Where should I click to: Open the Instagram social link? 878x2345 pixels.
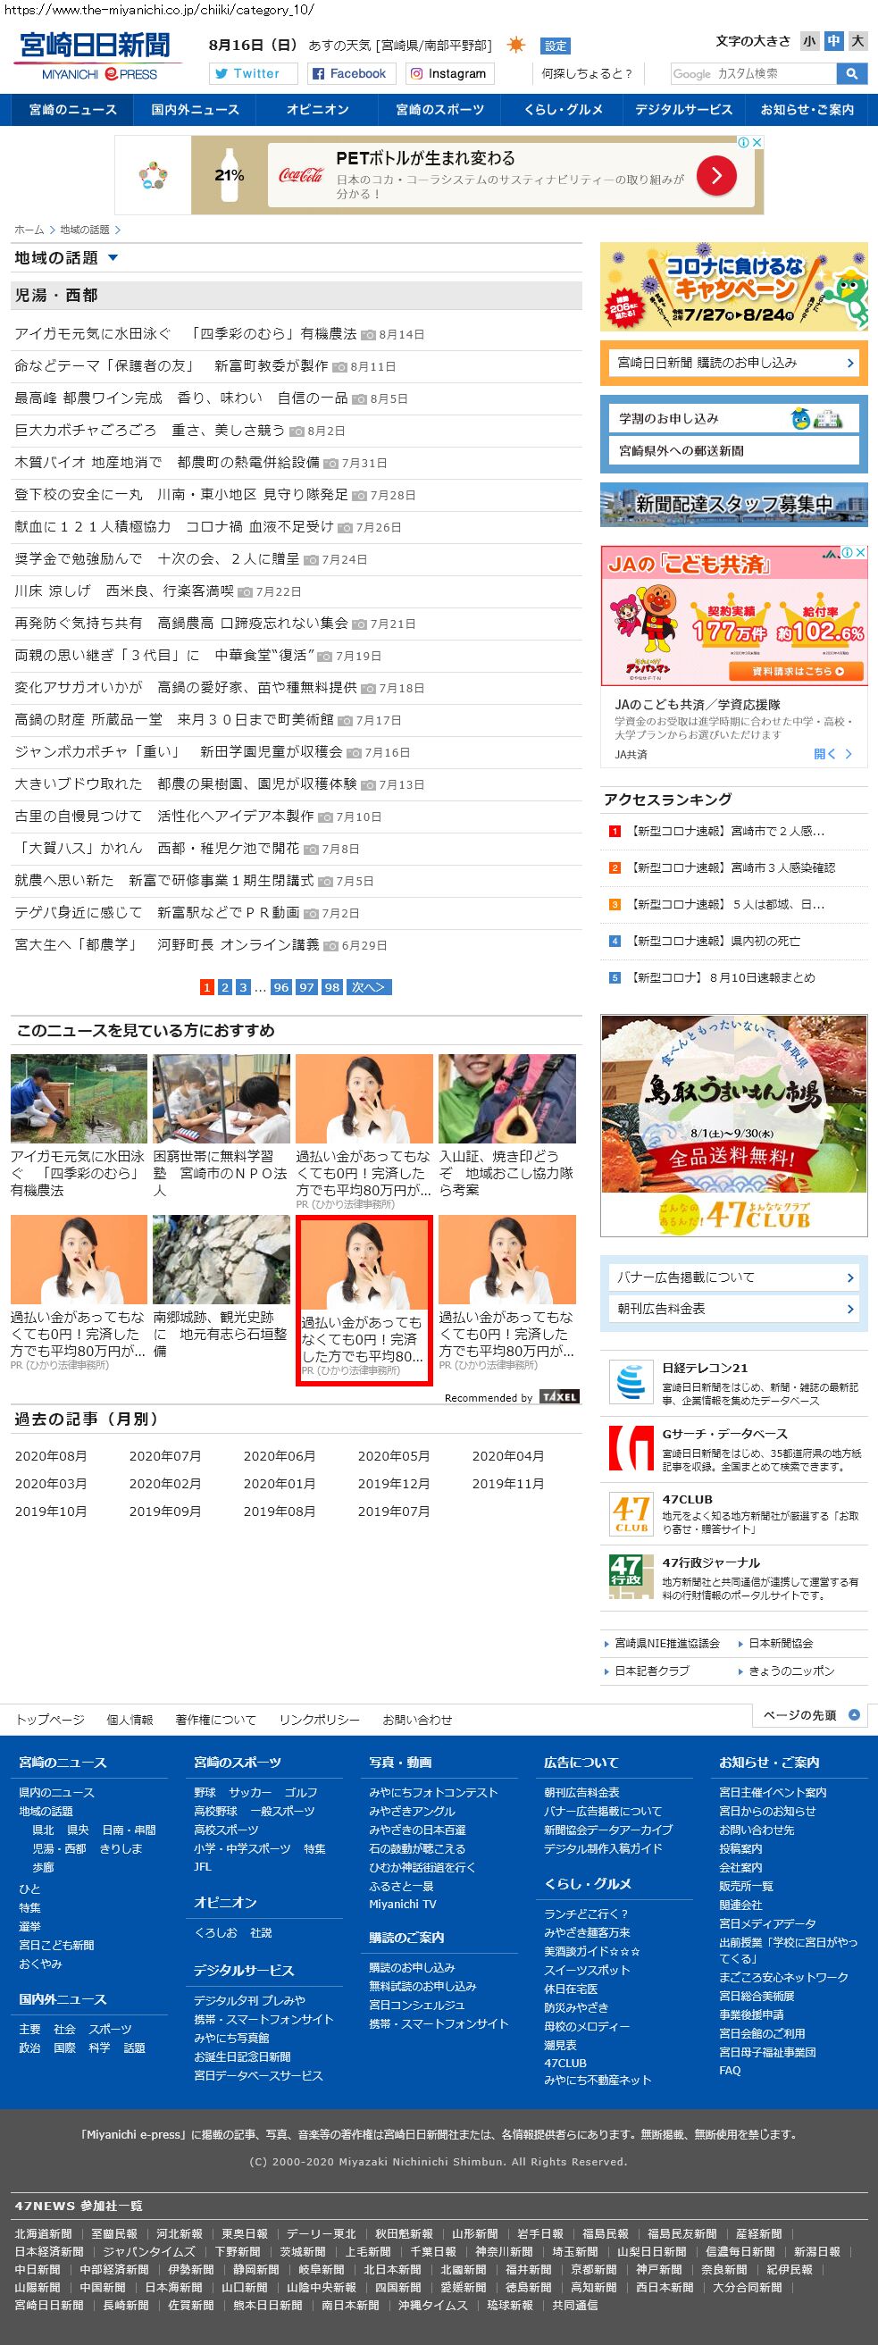click(x=447, y=74)
